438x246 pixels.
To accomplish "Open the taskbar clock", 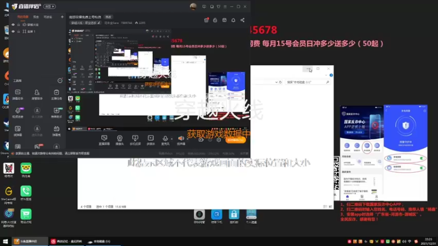I will (x=428, y=242).
